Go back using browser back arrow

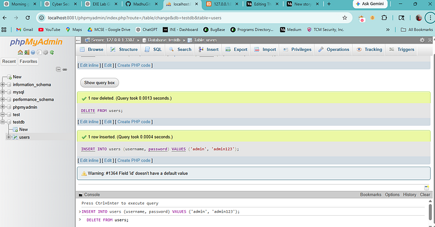click(5, 18)
